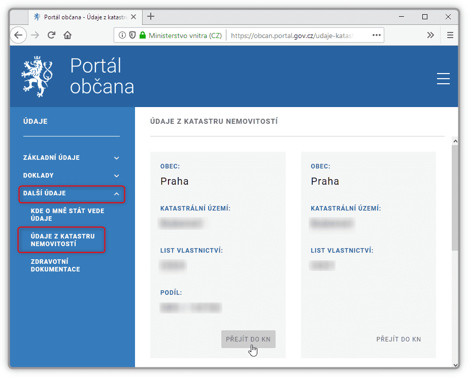Click Podíl label in first card

click(171, 292)
